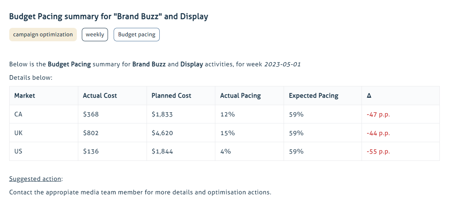Click the $4,620 planned cost cell
Image resolution: width=449 pixels, height=206 pixels.
click(x=162, y=133)
